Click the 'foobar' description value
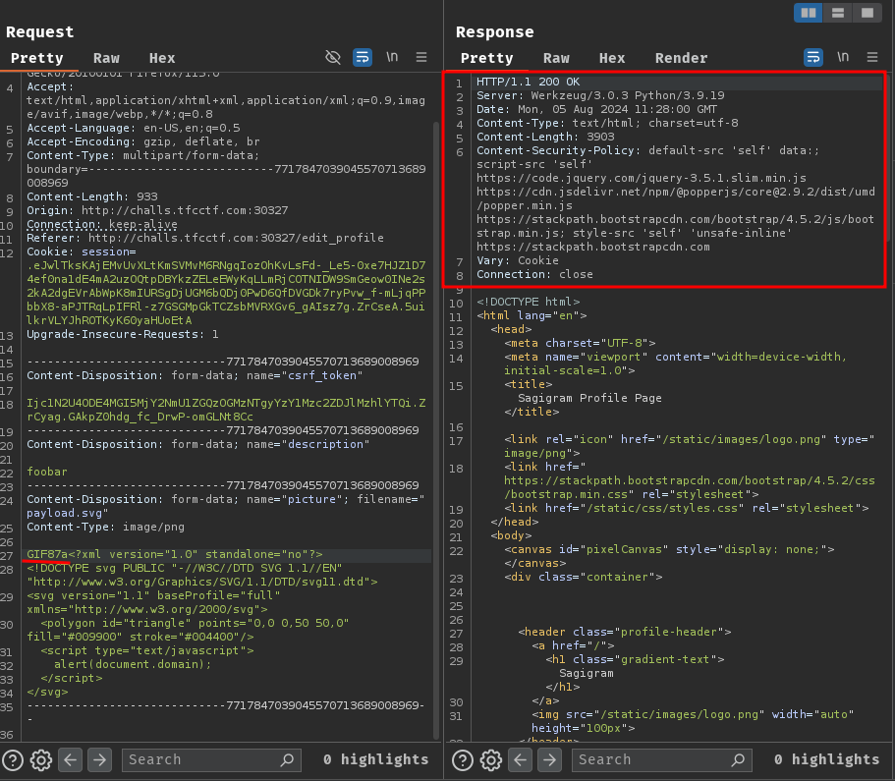The width and height of the screenshot is (895, 781). click(x=47, y=473)
